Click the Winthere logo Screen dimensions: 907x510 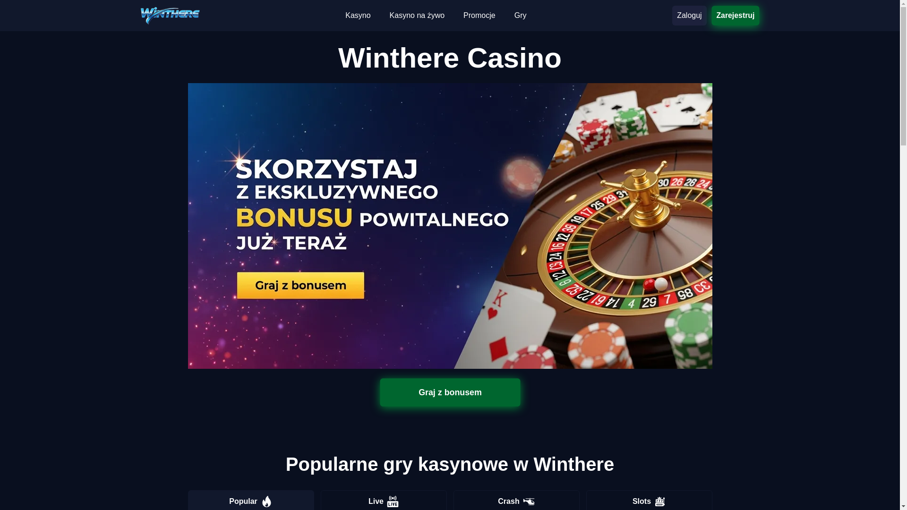[x=170, y=15]
